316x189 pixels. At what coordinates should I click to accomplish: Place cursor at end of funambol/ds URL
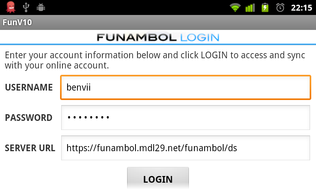pos(237,148)
